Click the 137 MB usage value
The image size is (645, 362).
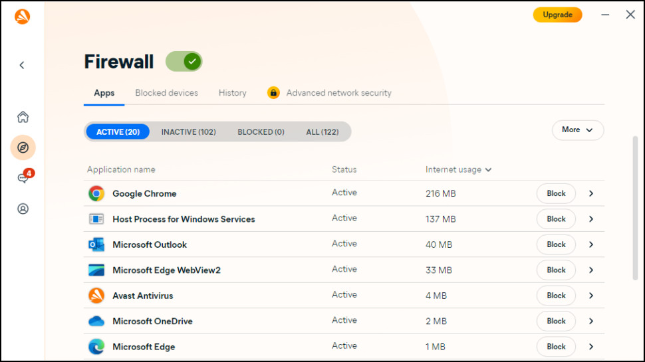click(x=441, y=219)
